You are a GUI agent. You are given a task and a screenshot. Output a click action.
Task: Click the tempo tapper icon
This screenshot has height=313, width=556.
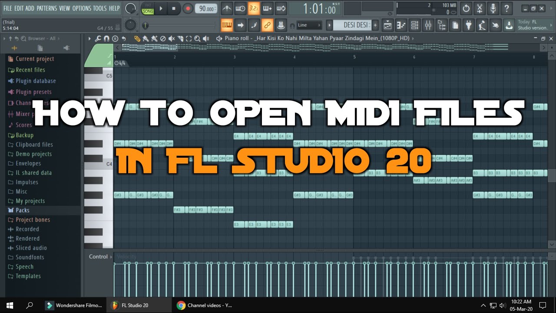tap(482, 25)
